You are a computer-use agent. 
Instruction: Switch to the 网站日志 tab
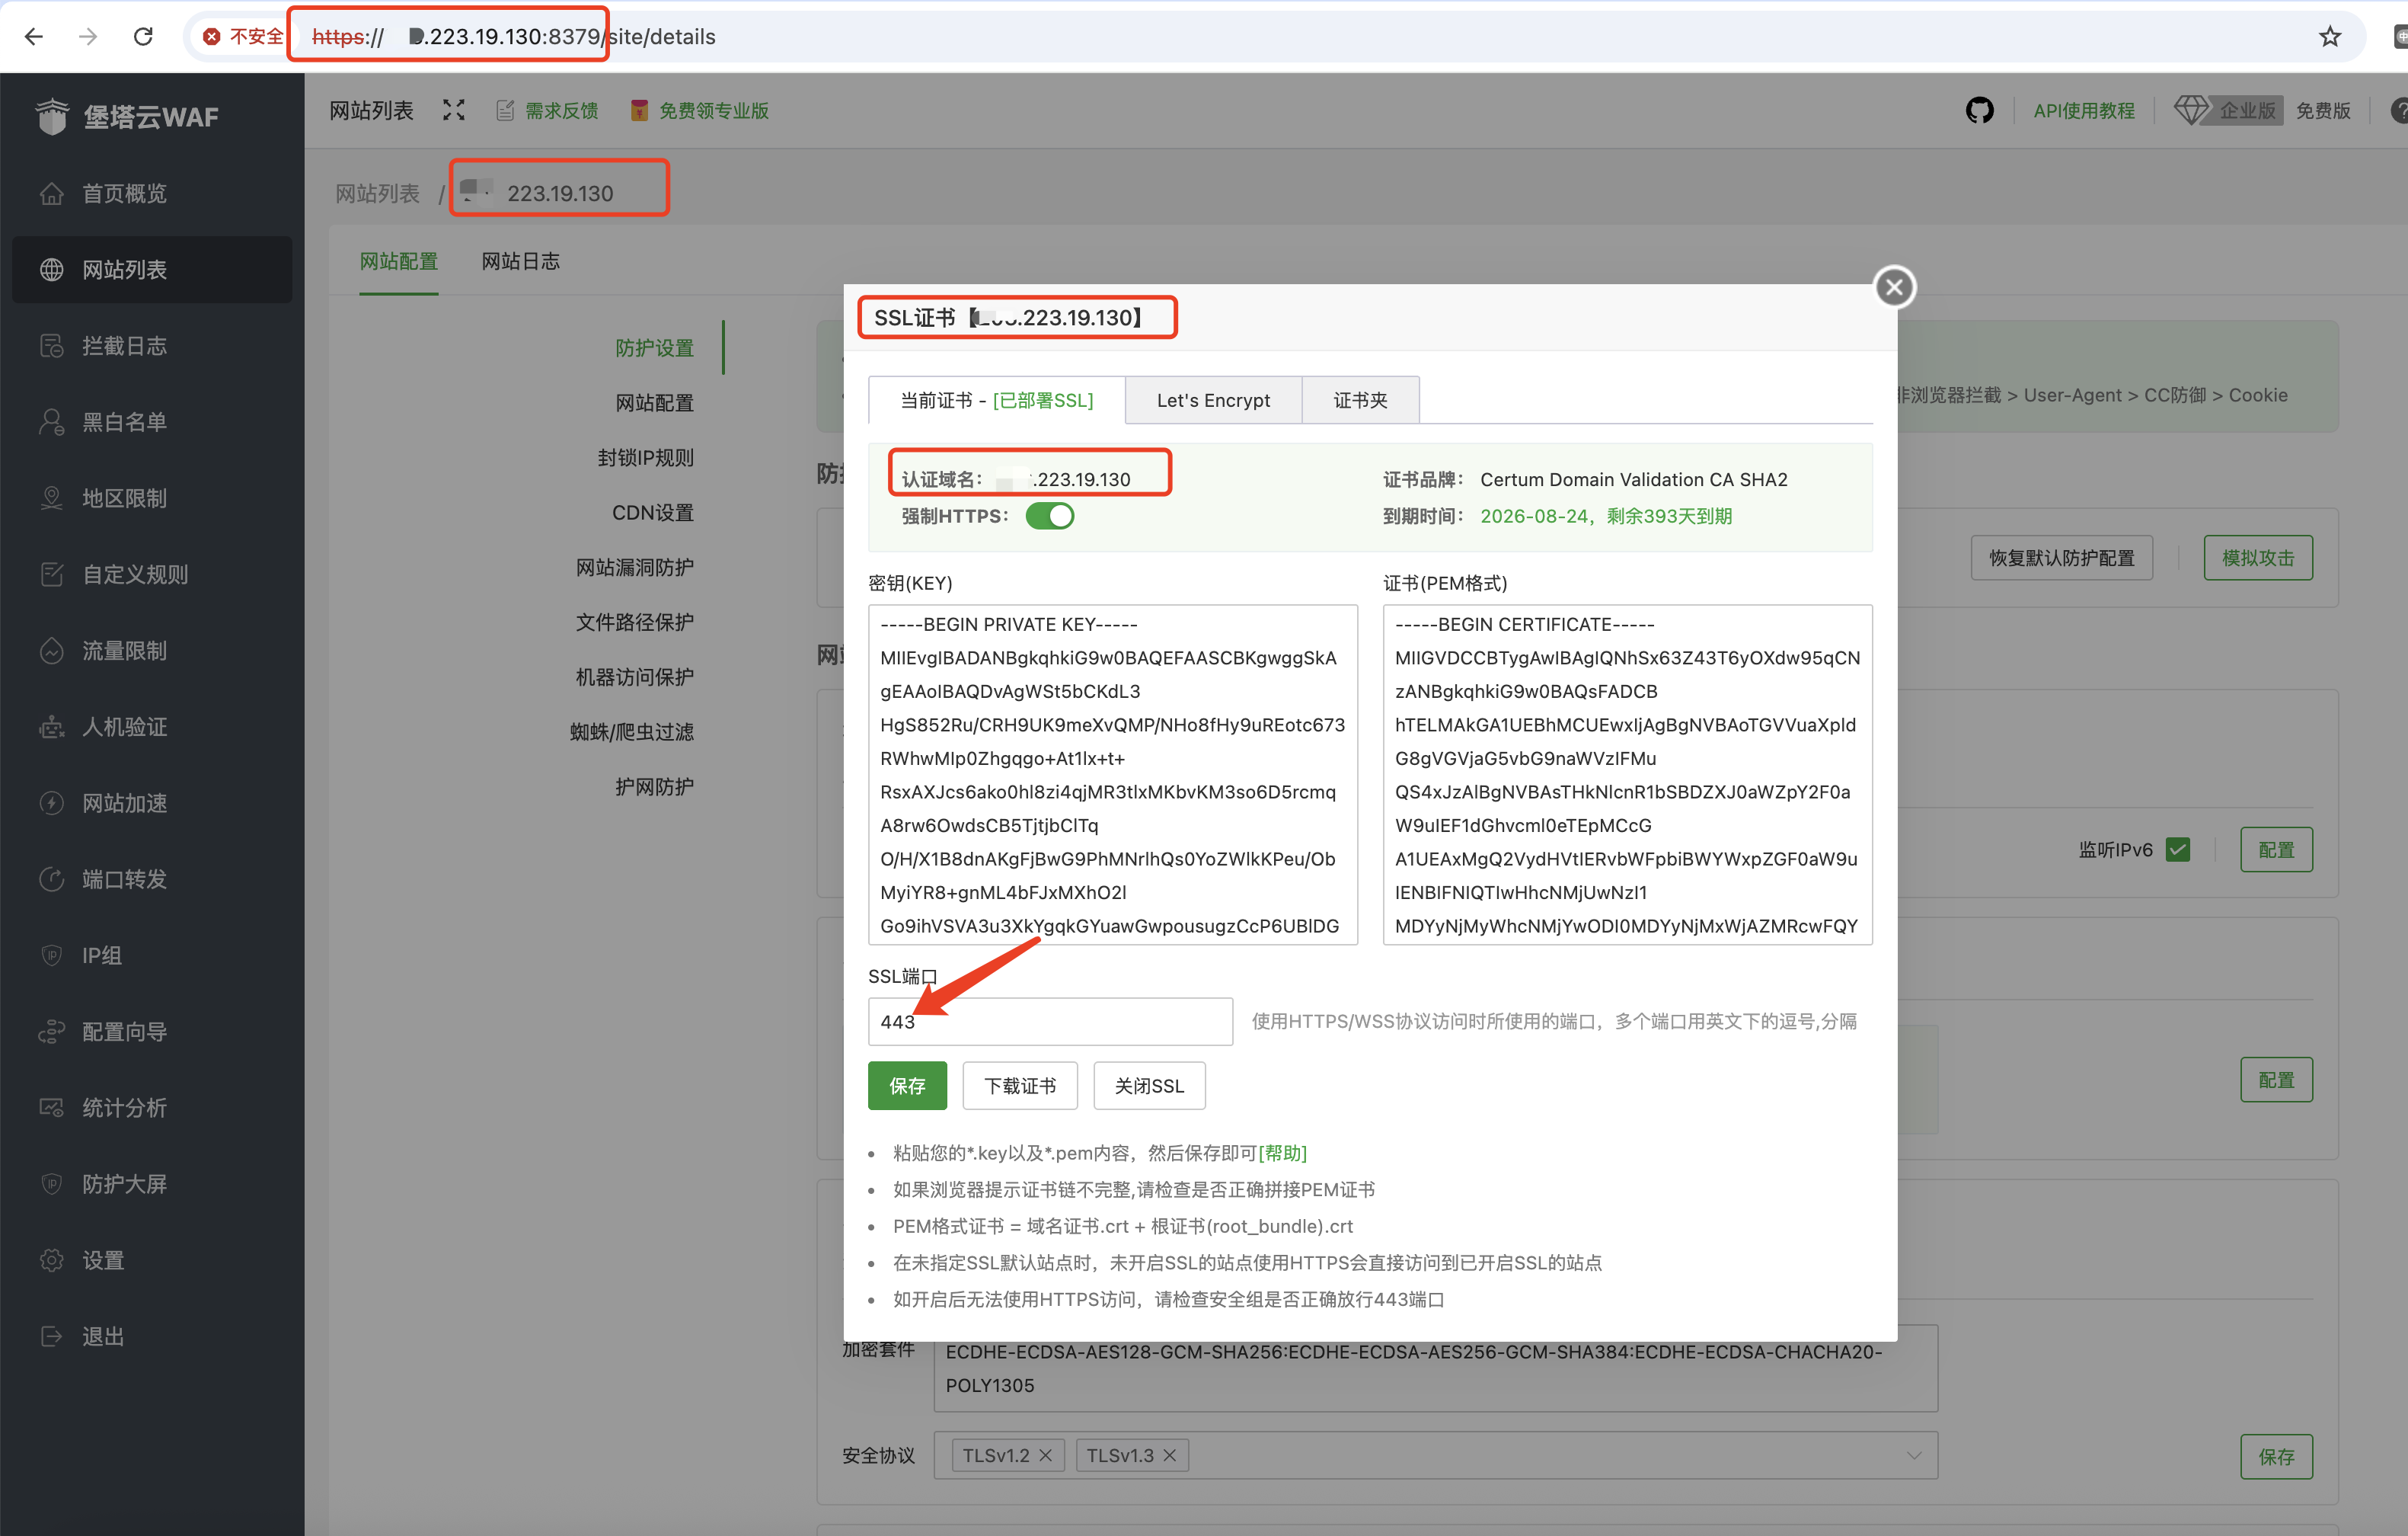(x=520, y=261)
